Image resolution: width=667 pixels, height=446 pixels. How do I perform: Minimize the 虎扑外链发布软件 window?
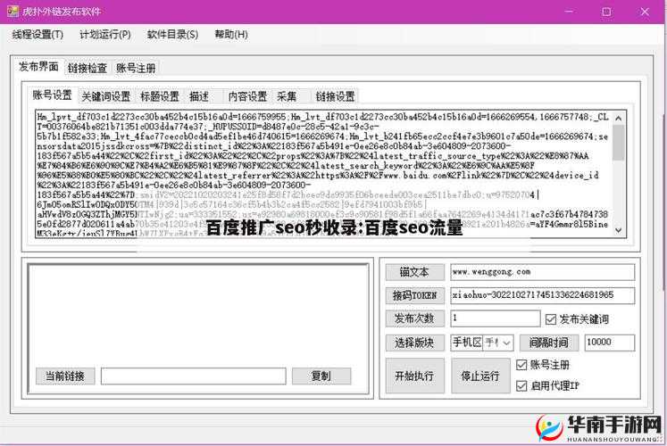coord(569,12)
